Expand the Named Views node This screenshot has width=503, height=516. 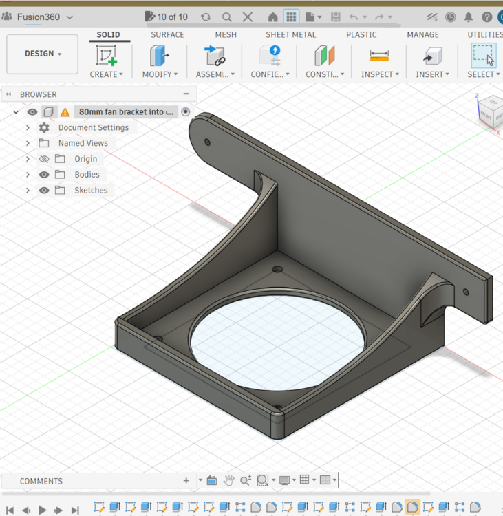28,144
